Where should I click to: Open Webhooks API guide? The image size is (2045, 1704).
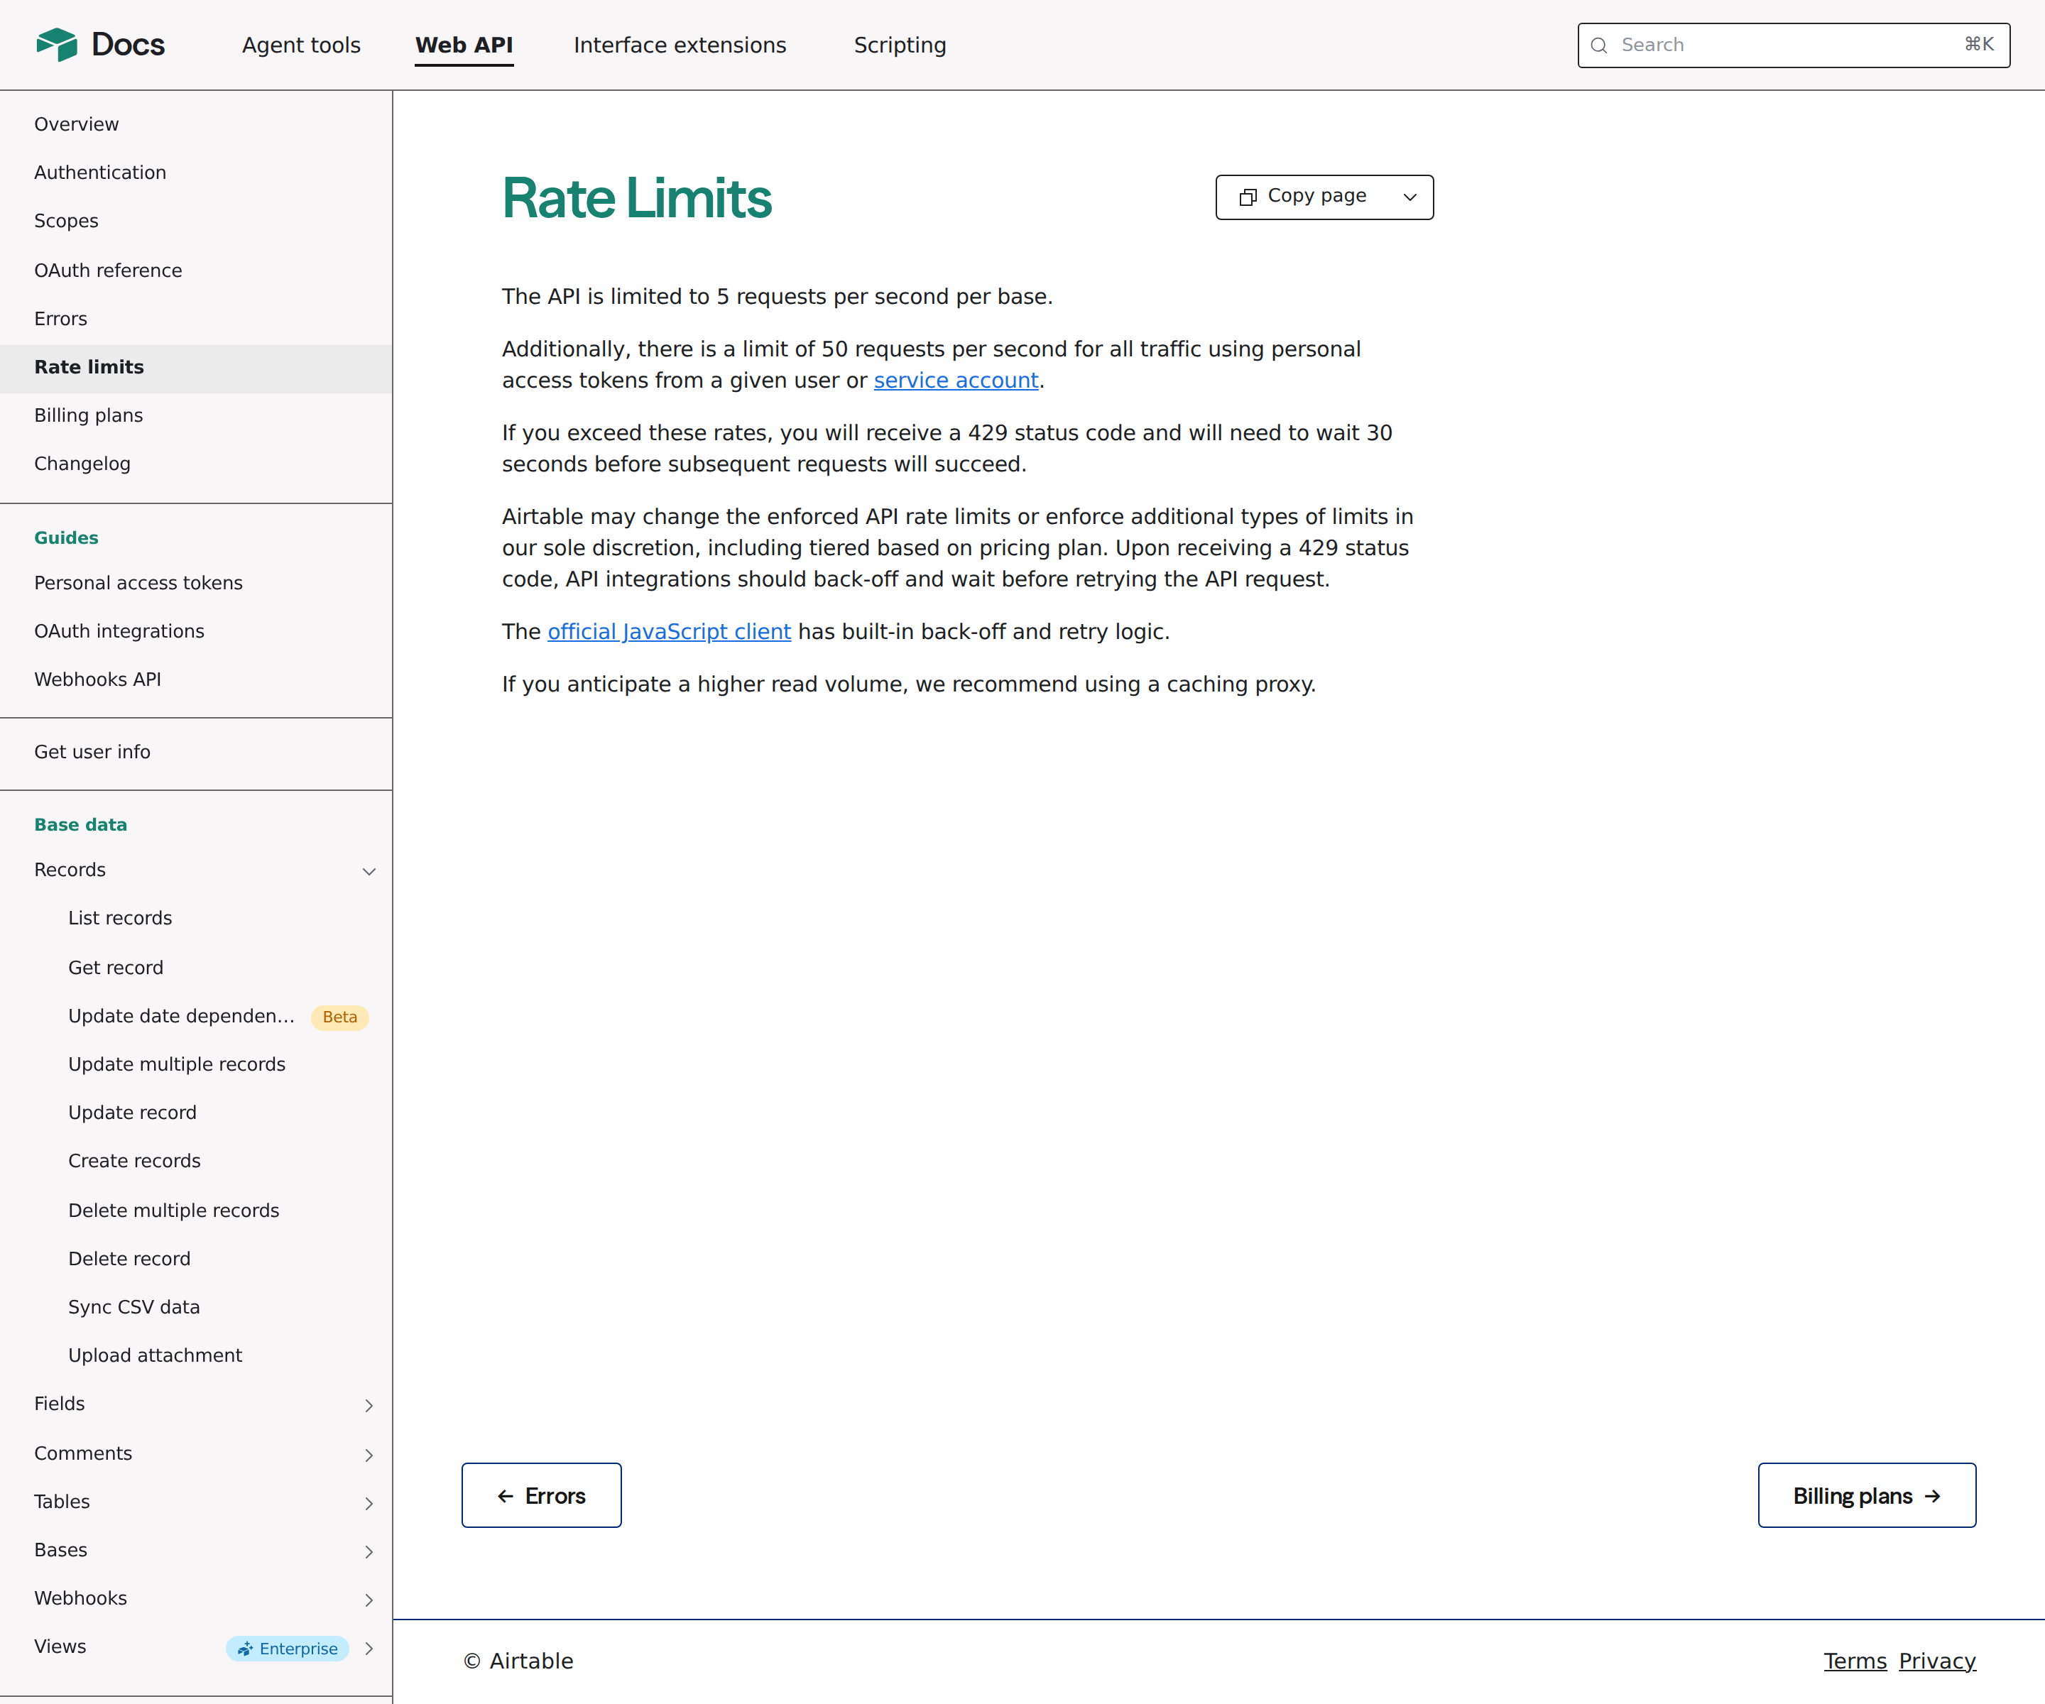(x=196, y=679)
